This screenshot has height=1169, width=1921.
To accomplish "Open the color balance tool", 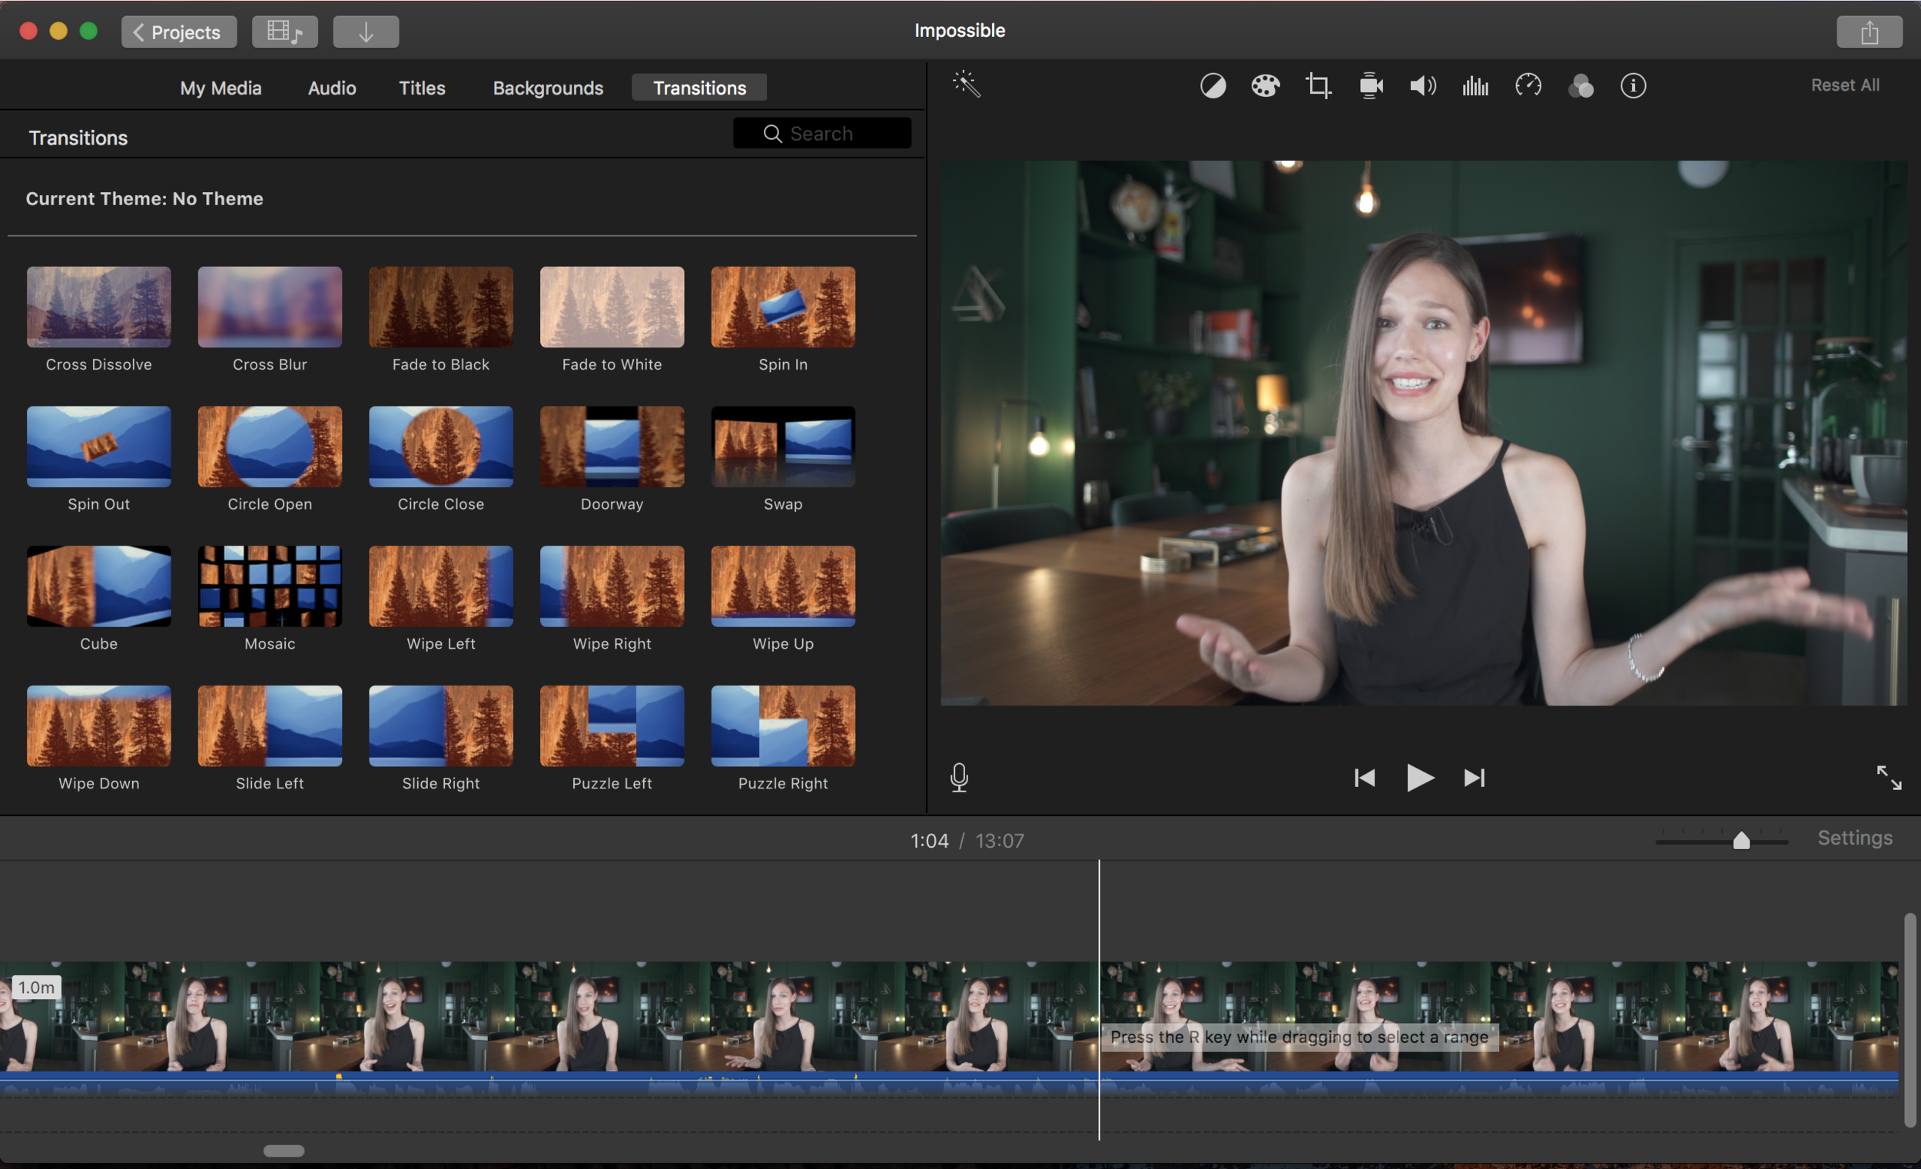I will point(1213,85).
